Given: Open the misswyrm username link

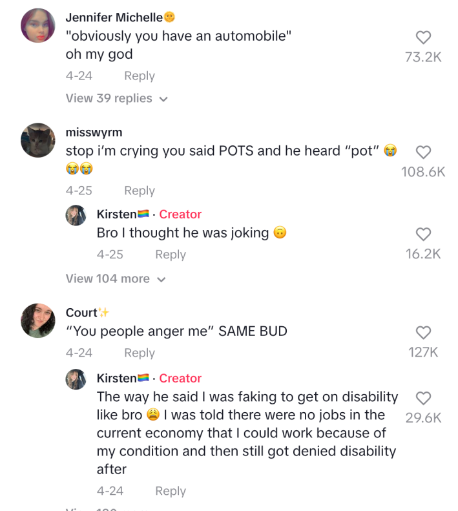Looking at the screenshot, I should [x=94, y=132].
